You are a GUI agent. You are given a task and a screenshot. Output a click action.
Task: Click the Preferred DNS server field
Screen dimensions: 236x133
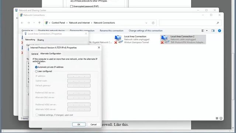[79, 93]
